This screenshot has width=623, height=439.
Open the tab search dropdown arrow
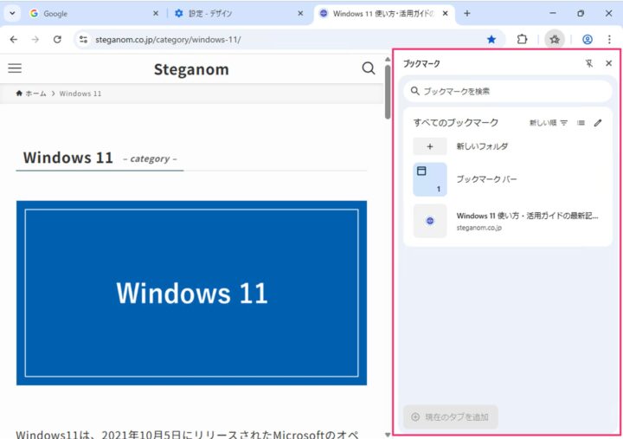tap(12, 13)
